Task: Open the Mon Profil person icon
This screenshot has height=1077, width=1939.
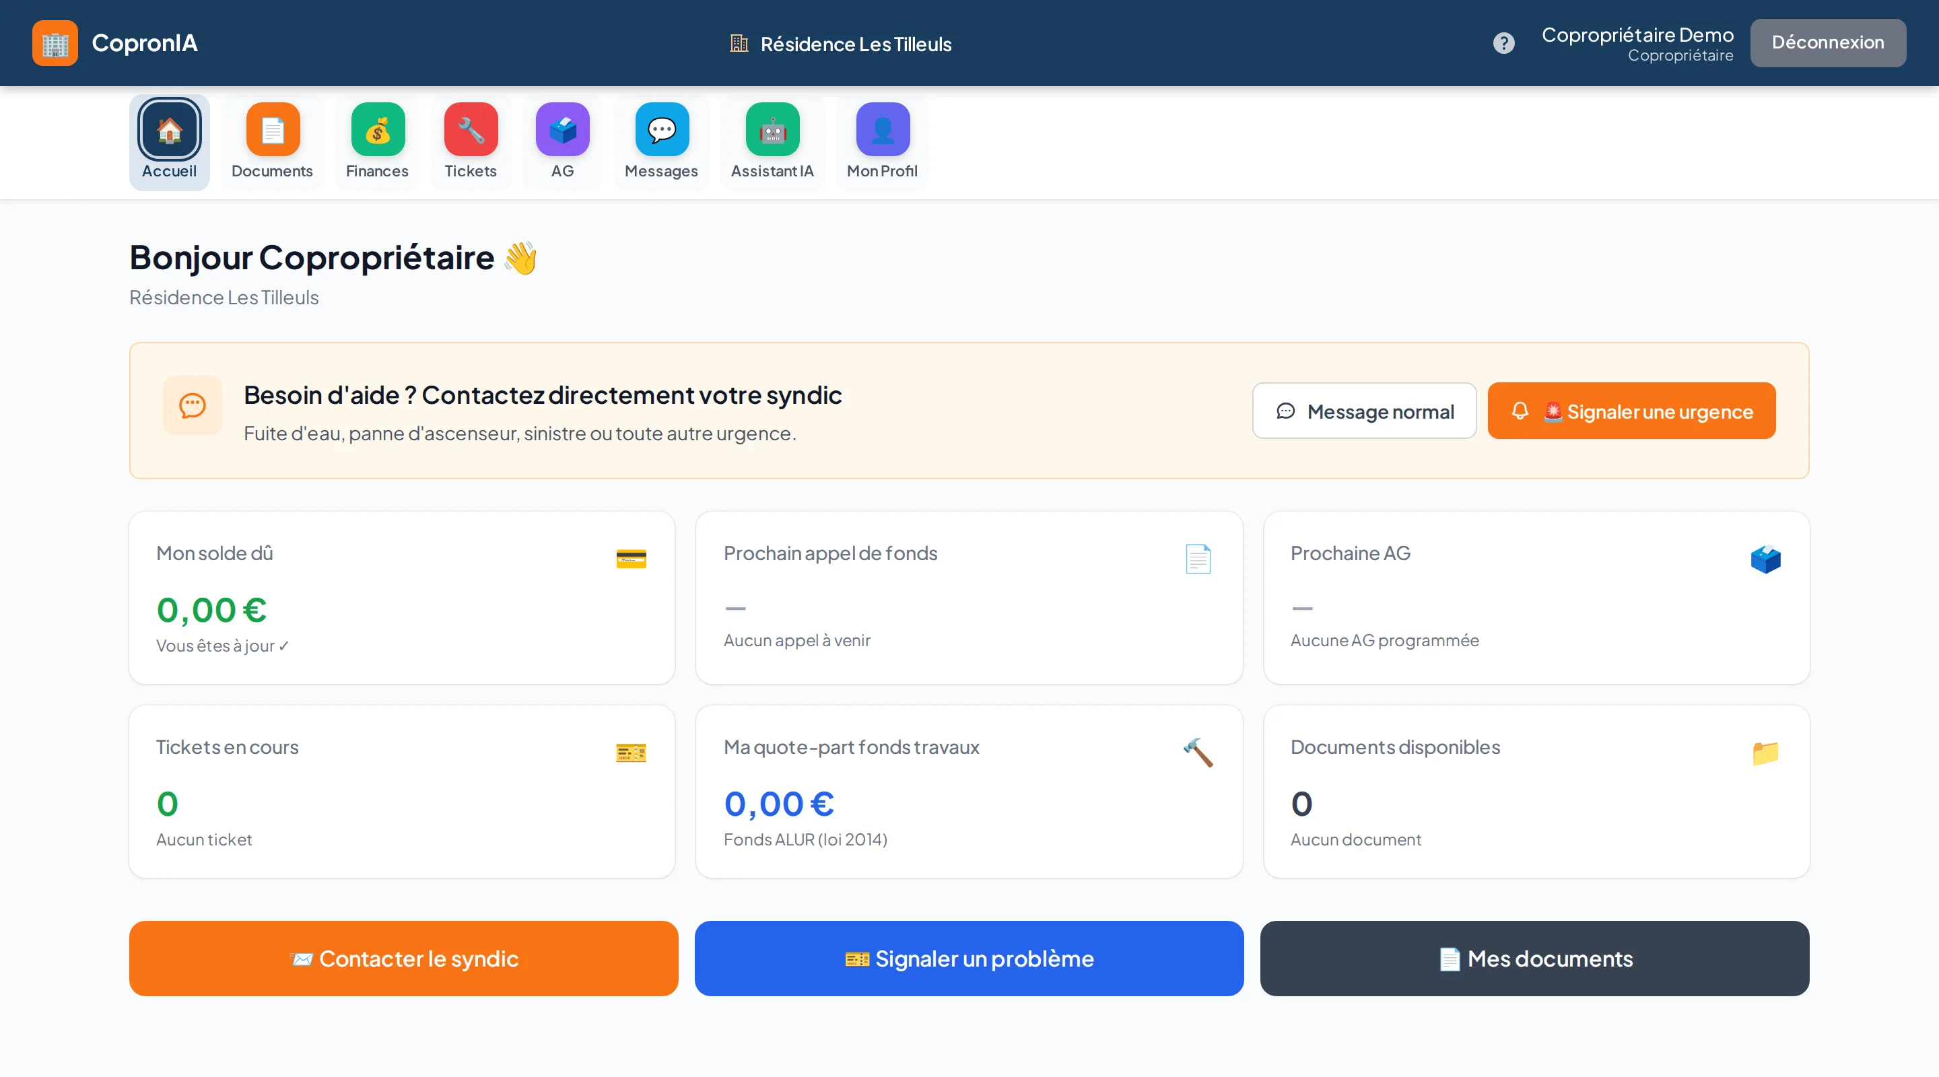Action: pyautogui.click(x=882, y=129)
